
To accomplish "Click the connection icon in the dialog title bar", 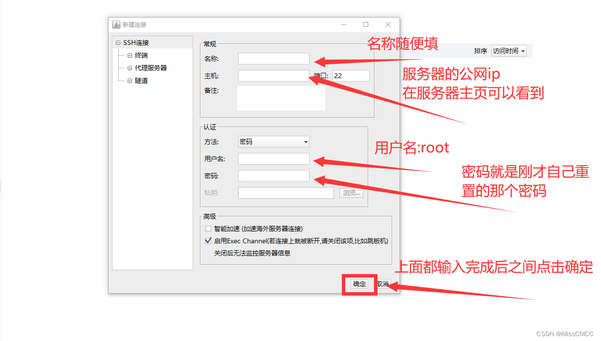I will (116, 24).
